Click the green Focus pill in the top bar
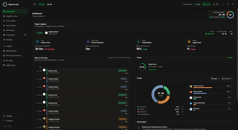 click(42, 4)
